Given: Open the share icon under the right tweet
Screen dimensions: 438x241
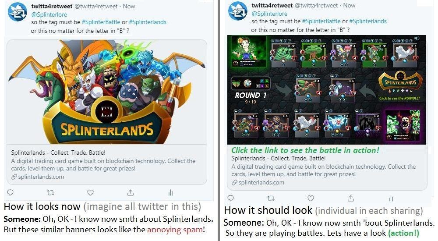Looking at the screenshot, I should tap(351, 198).
